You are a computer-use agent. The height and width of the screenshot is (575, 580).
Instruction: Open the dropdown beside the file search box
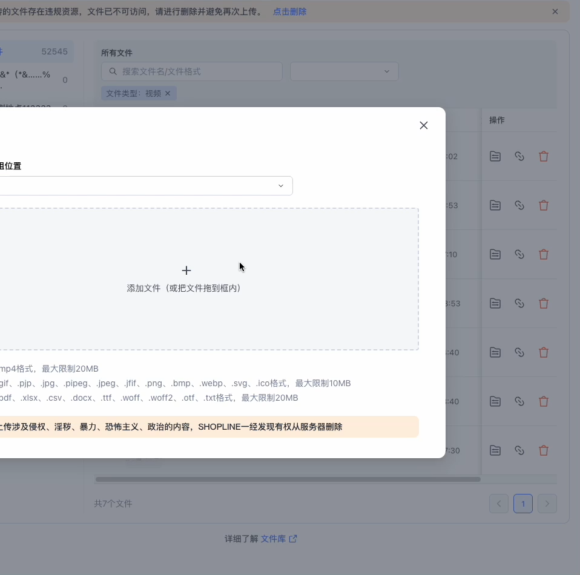click(x=344, y=71)
